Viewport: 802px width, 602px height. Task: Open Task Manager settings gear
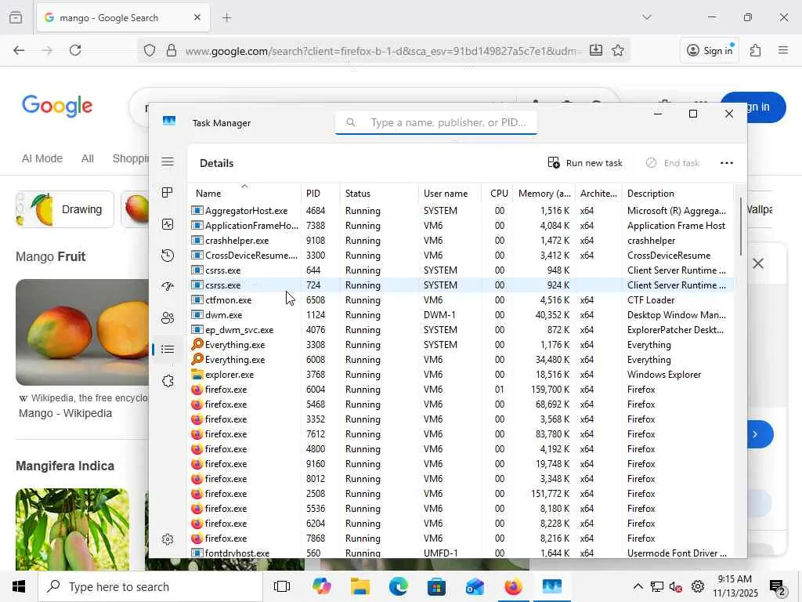[168, 539]
